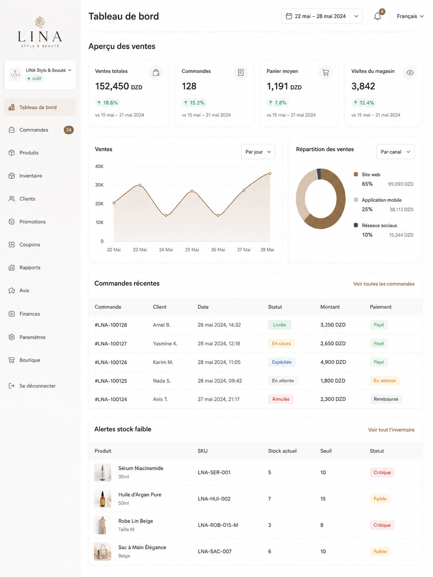Click the Finances icon in sidebar
The width and height of the screenshot is (433, 577).
coord(12,314)
